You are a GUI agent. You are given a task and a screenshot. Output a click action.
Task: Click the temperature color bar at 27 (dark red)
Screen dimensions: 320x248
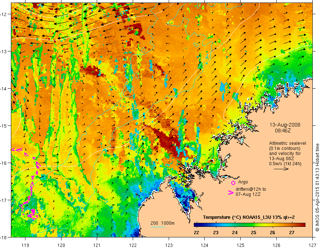[x=292, y=225]
